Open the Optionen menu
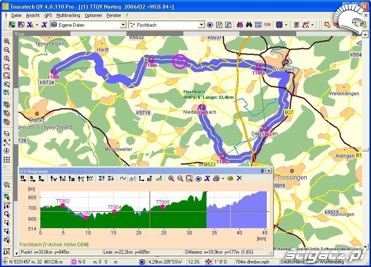 [x=93, y=15]
